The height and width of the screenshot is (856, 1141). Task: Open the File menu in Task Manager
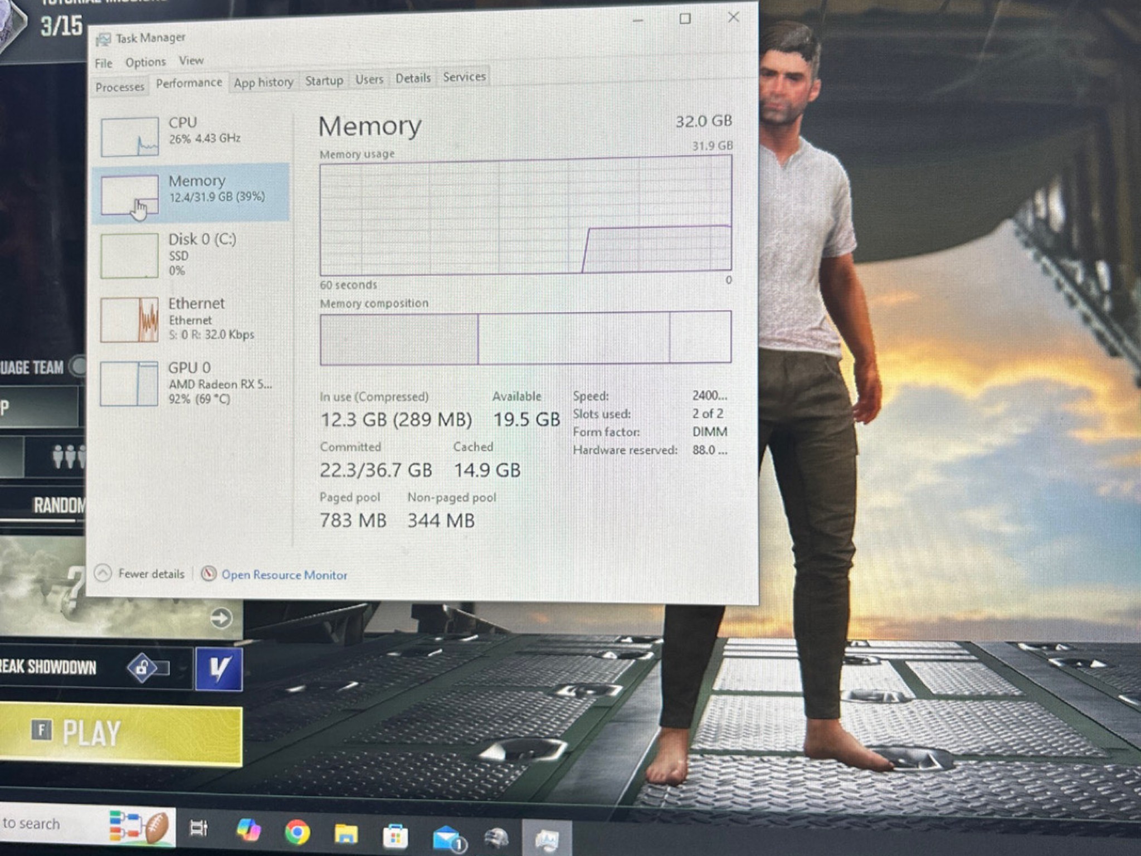104,63
